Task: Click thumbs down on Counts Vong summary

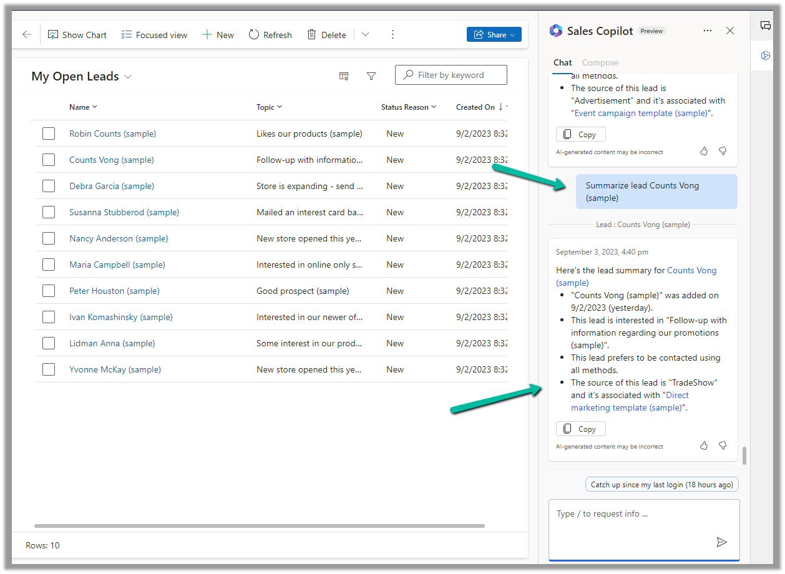Action: [723, 445]
